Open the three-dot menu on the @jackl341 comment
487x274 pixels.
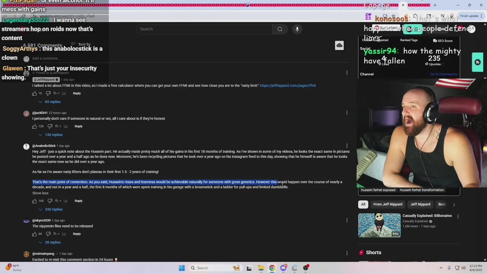(x=347, y=113)
